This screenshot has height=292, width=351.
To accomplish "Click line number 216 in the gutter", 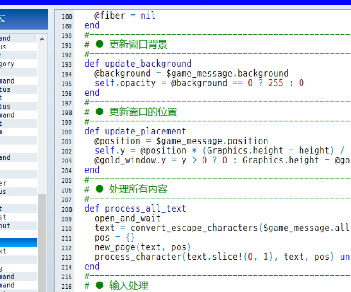I will pyautogui.click(x=67, y=287).
